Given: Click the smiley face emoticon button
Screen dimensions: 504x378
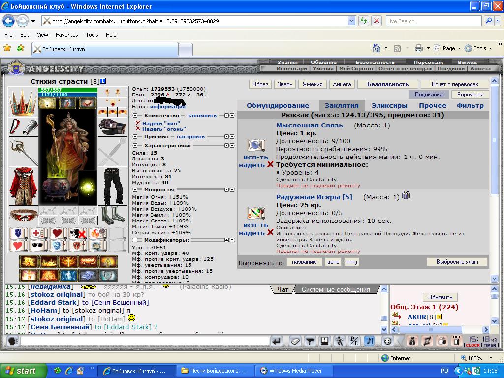Looking at the screenshot, I should (388, 341).
